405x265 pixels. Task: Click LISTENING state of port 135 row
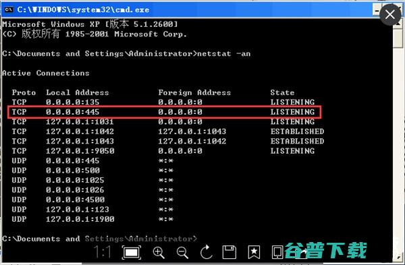click(x=292, y=102)
